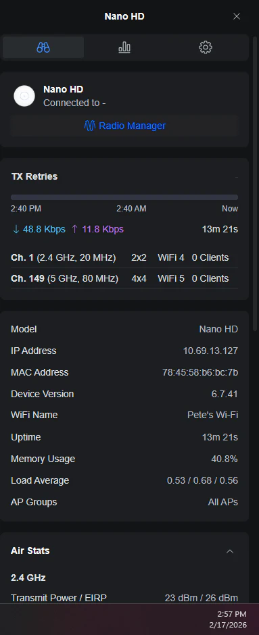Click the IP Address value 10.69.13.127

(x=210, y=351)
